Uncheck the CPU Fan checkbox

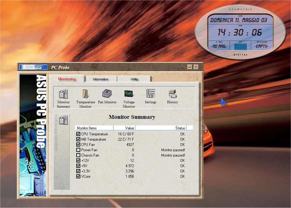coord(78,145)
